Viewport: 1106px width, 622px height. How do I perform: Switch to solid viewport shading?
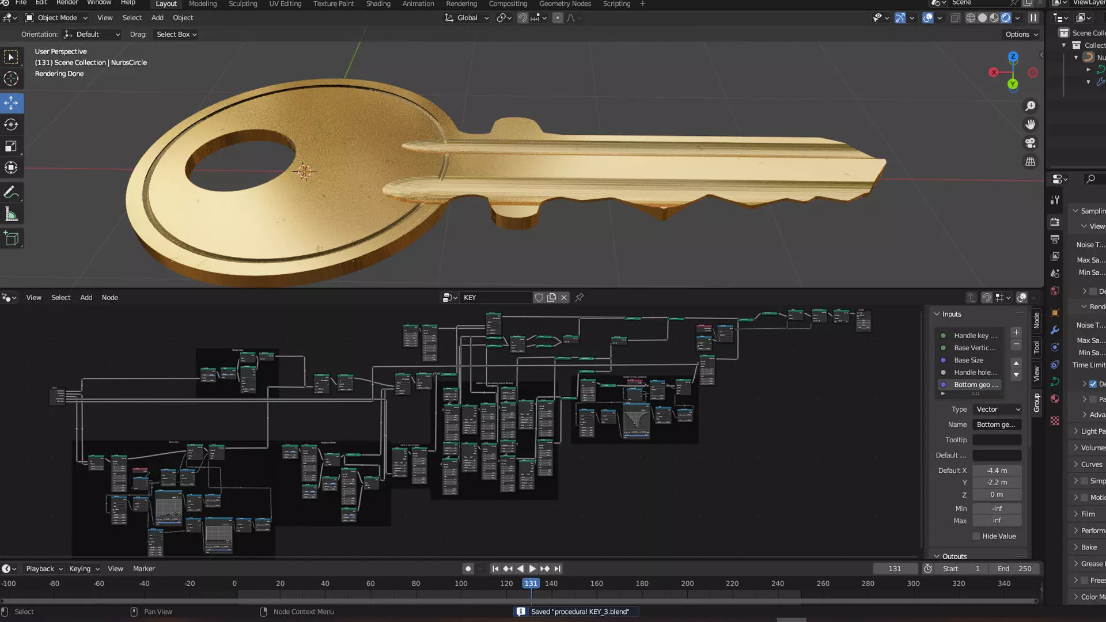[982, 18]
